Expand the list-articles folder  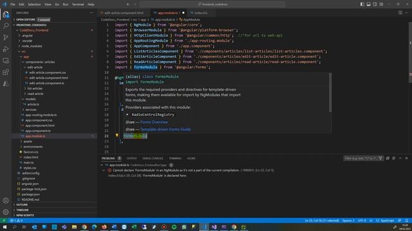click(35, 89)
